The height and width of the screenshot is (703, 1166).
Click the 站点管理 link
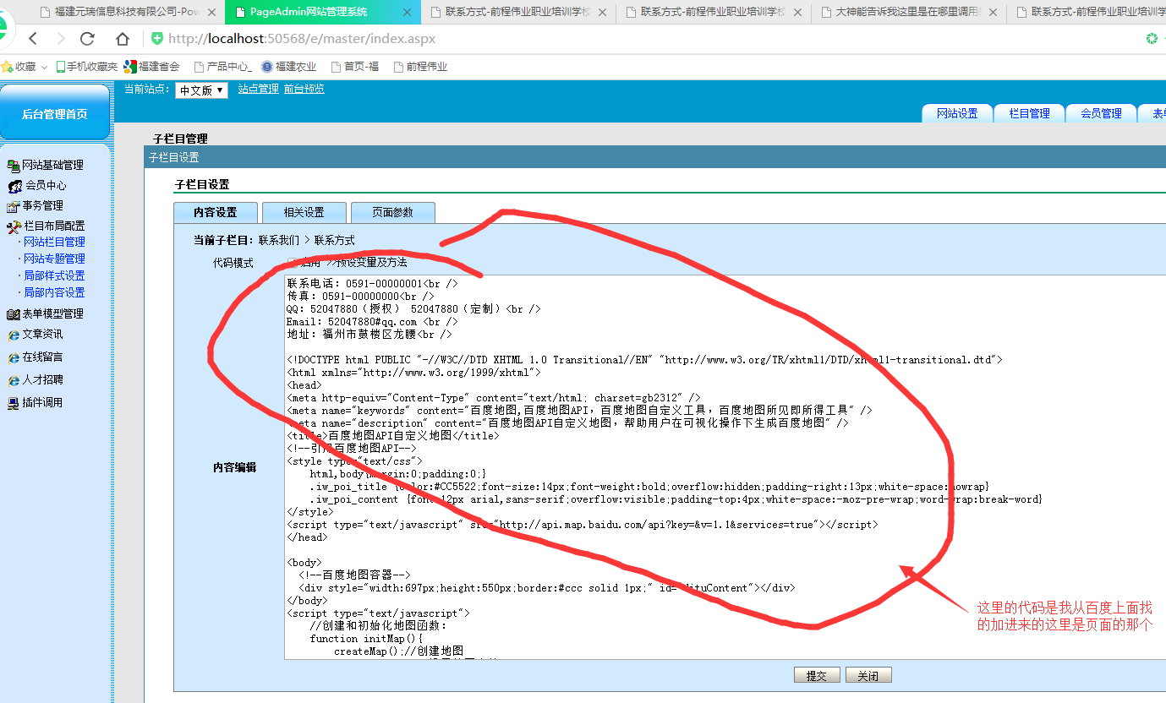pos(258,89)
